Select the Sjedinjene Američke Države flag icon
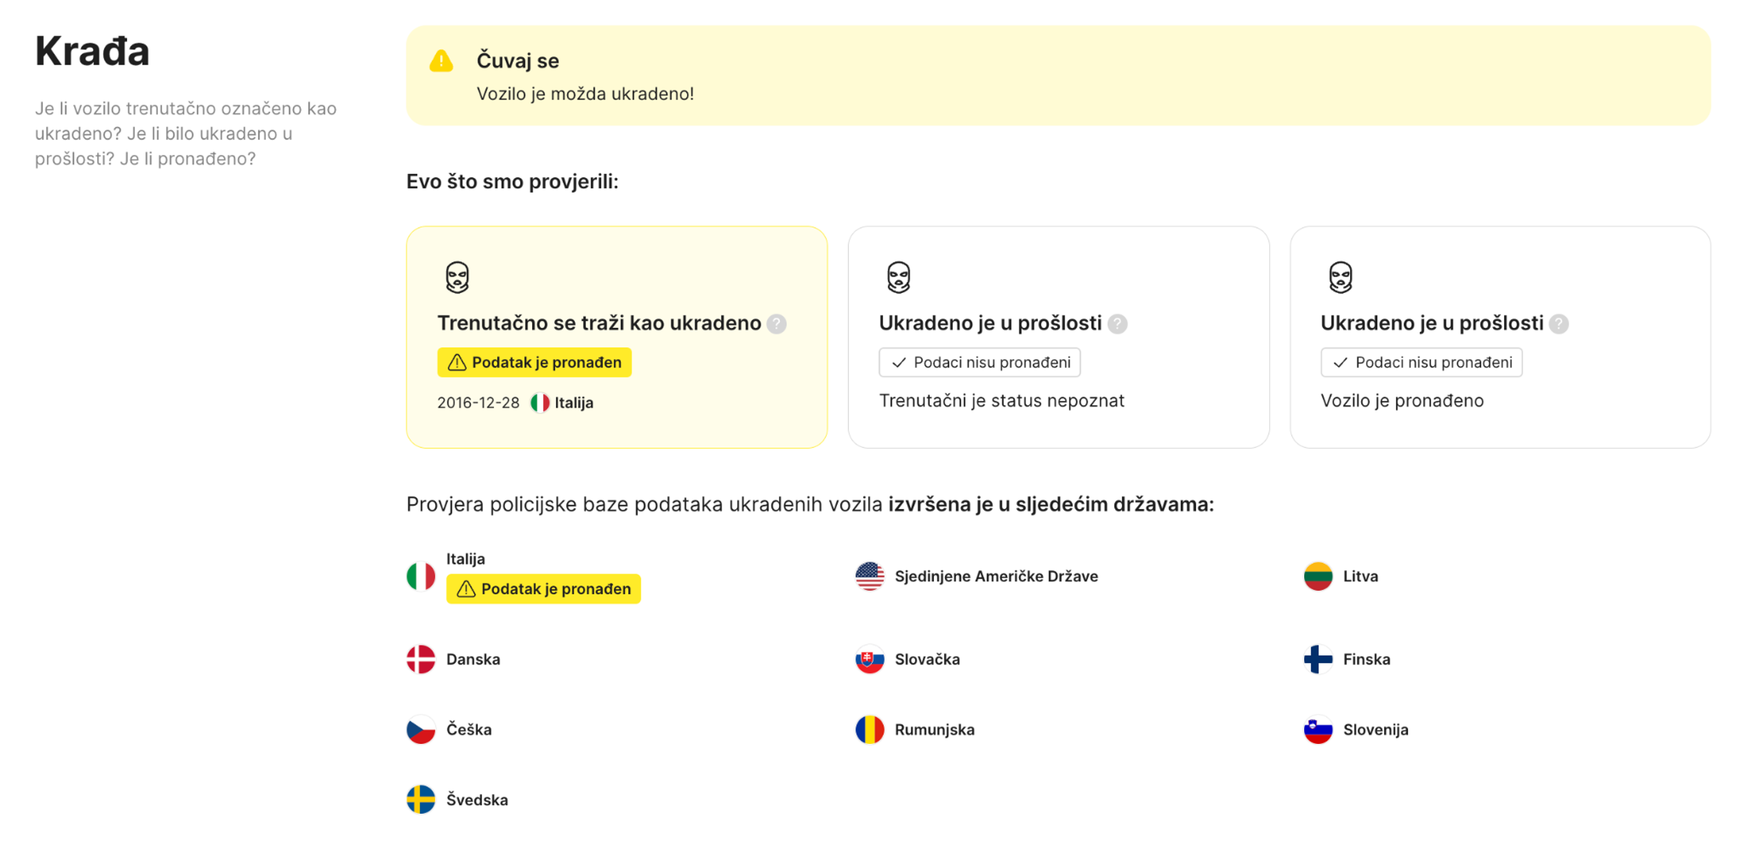This screenshot has height=845, width=1743. pos(870,576)
